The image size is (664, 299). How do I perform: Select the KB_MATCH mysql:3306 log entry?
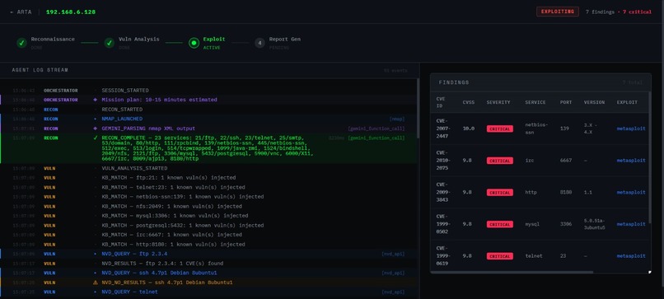pos(208,216)
